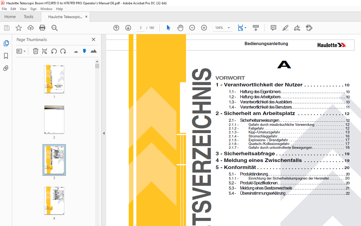Open the thumbnail options menu
The height and width of the screenshot is (226, 361).
coord(21,51)
